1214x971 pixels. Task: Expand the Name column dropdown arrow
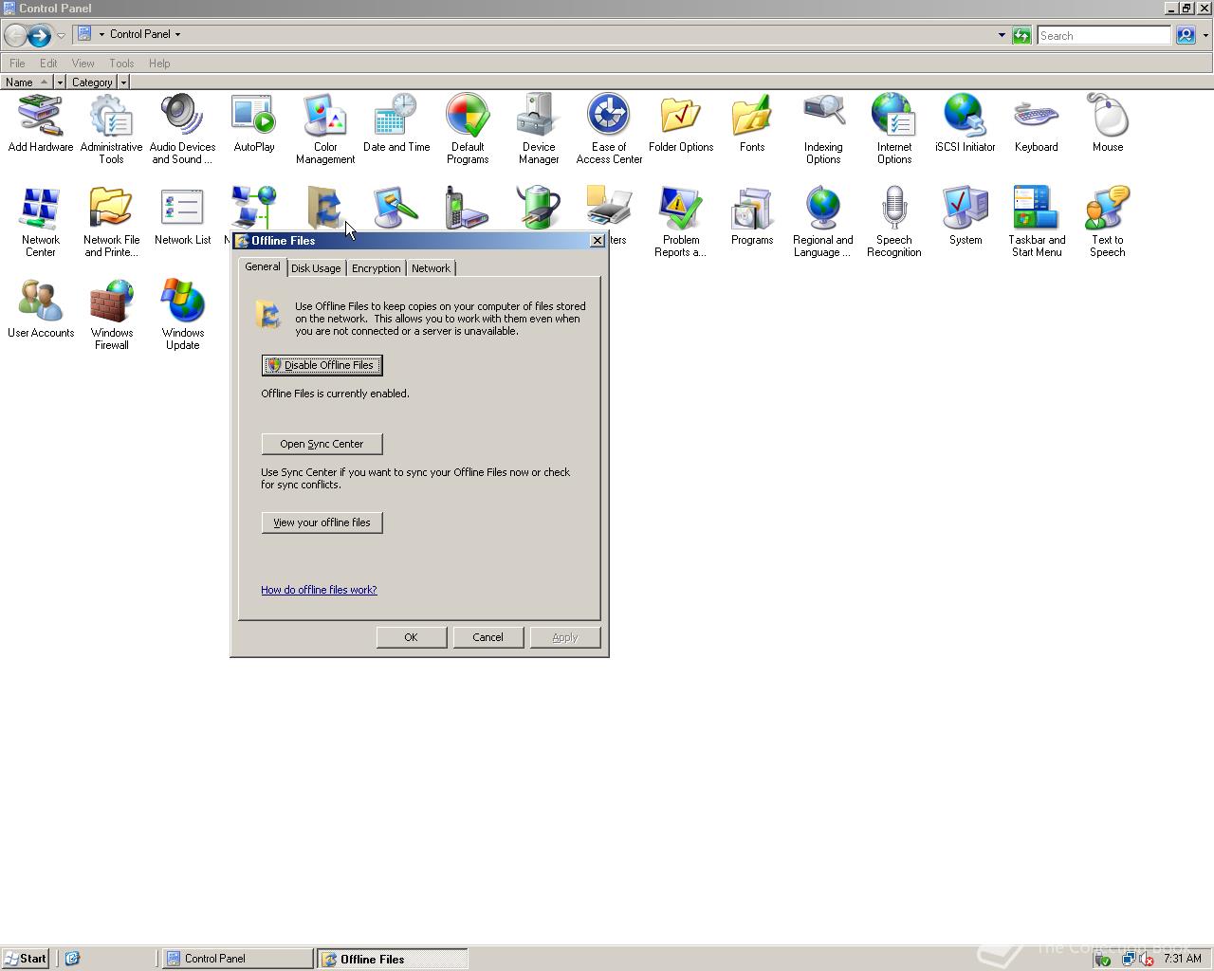(60, 82)
